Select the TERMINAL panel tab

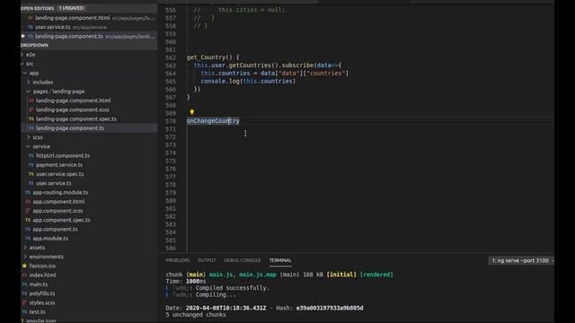click(280, 260)
